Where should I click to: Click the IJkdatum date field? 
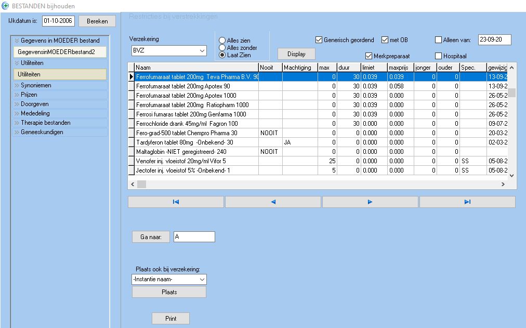click(58, 21)
